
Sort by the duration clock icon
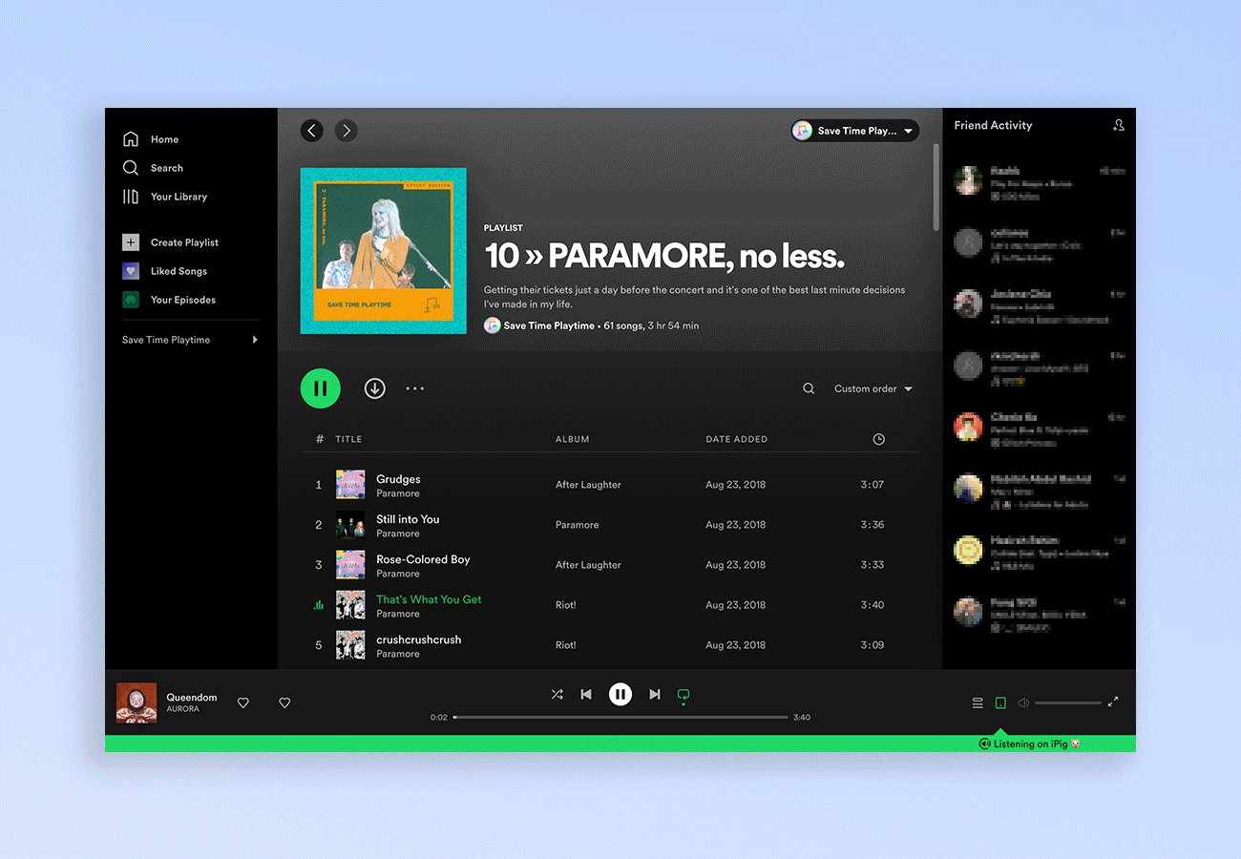pos(879,439)
